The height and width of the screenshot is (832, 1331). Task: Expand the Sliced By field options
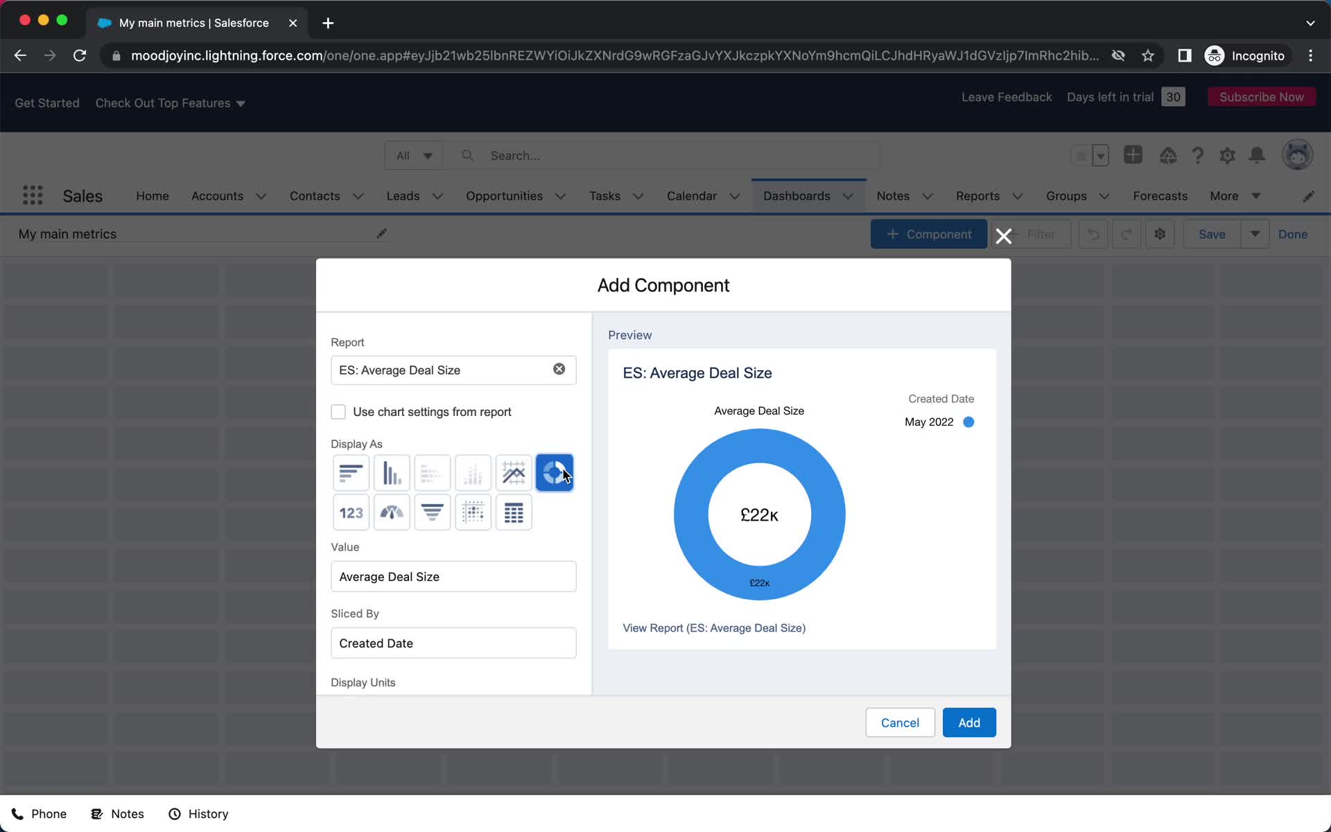pos(453,642)
